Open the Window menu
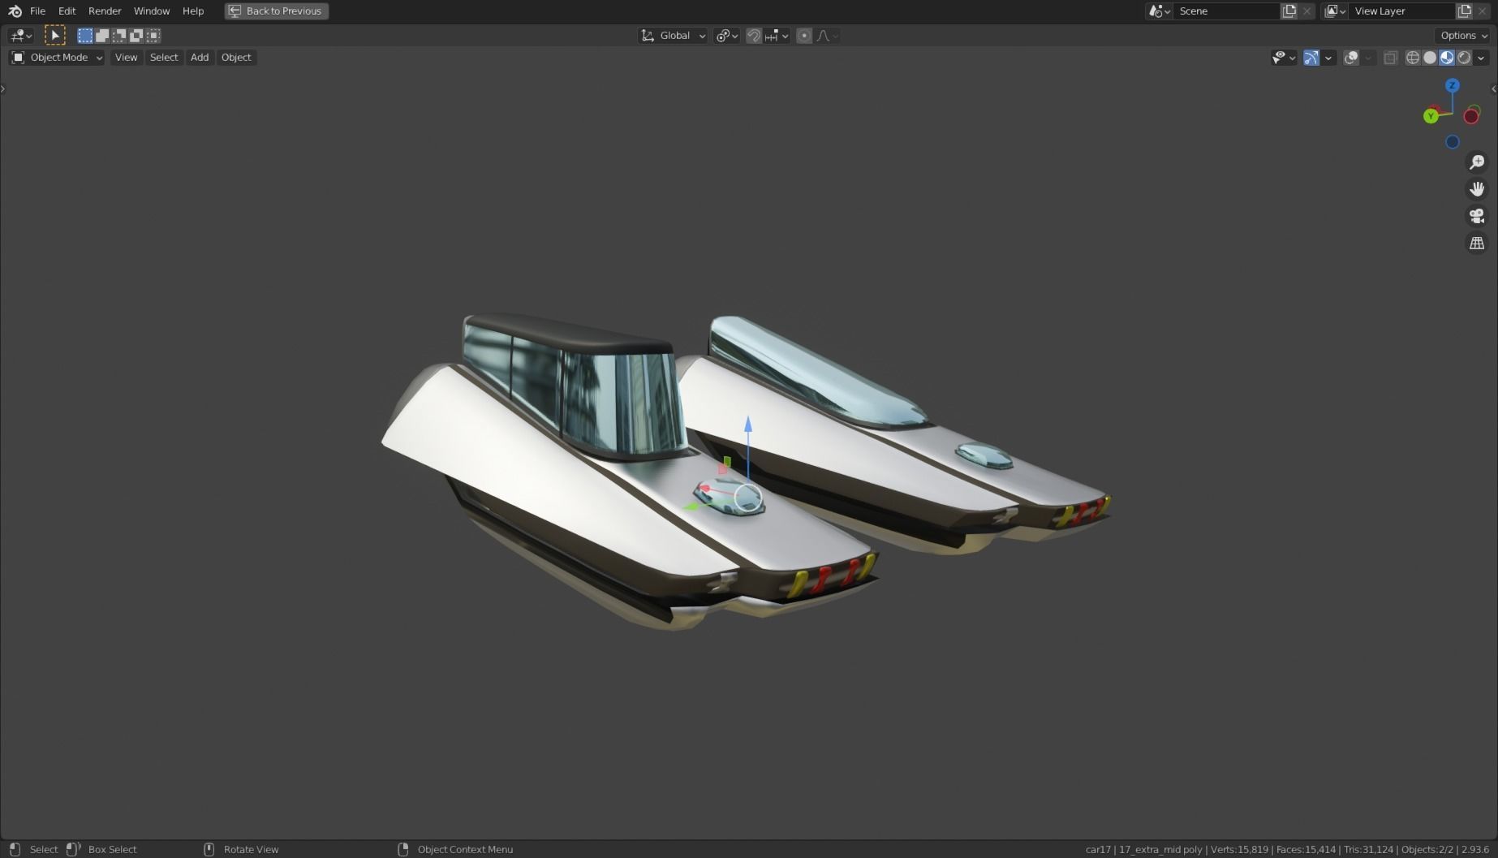 point(152,11)
